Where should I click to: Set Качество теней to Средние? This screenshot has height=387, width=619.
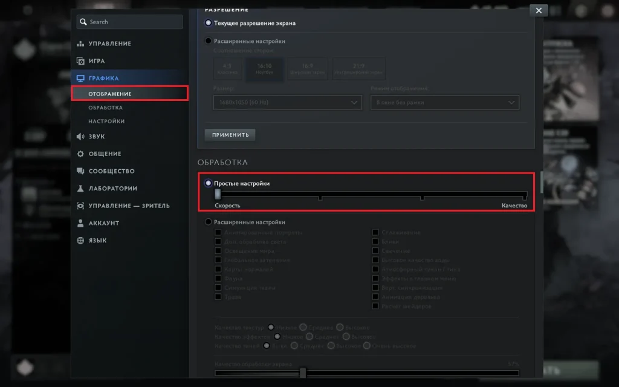294,345
